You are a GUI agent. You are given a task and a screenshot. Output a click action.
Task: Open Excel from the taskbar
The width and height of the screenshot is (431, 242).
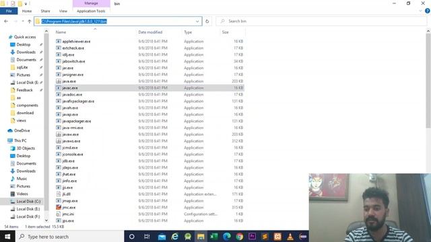[214, 237]
